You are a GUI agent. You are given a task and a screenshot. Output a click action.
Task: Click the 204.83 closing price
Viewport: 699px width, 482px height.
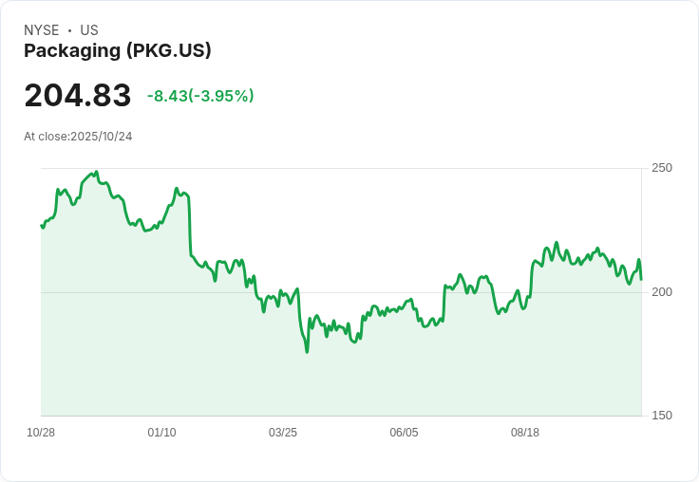(78, 96)
